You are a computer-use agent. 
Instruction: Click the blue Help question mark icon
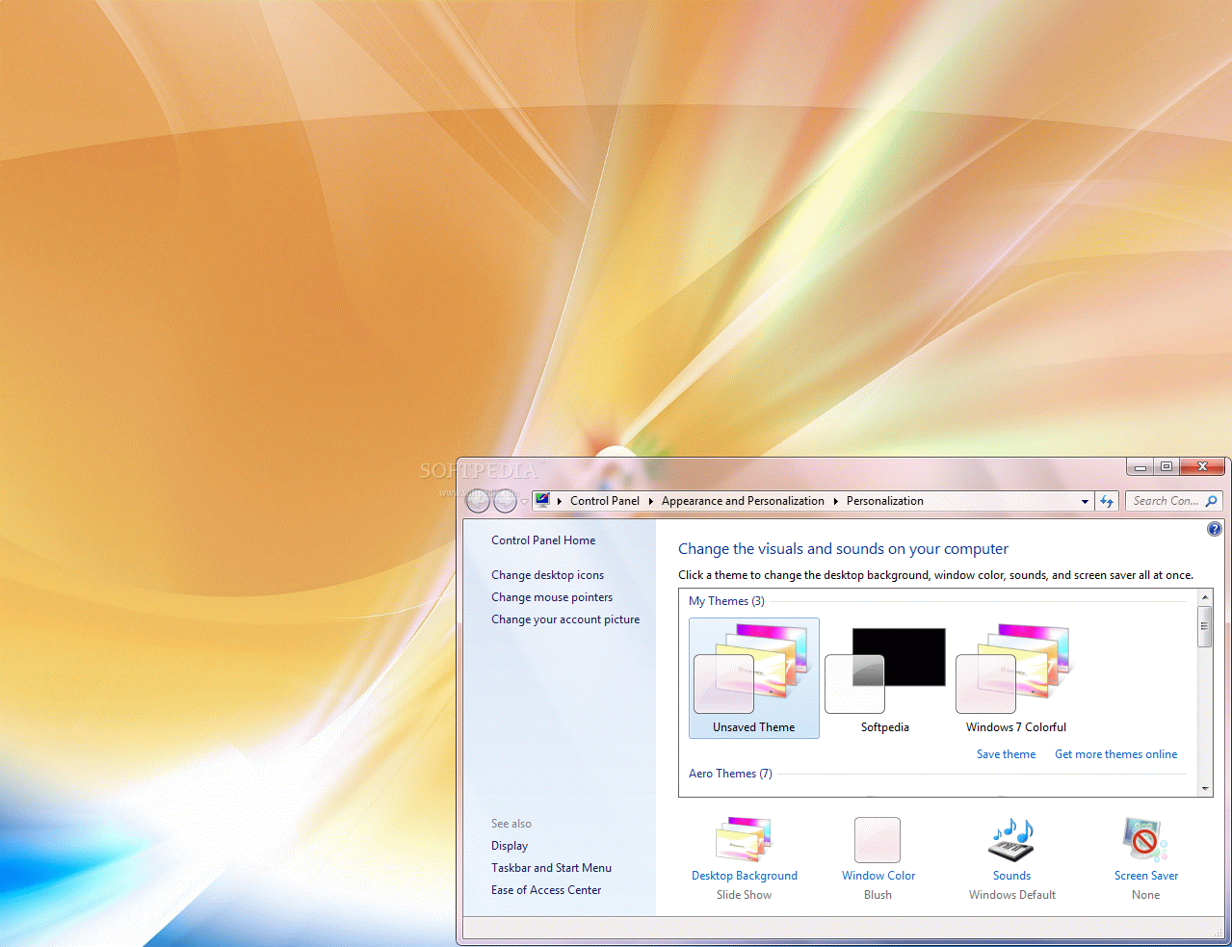click(x=1215, y=529)
